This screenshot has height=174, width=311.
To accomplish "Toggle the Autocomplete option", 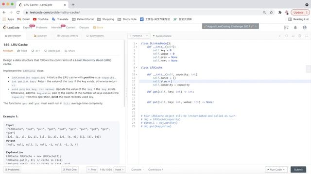I will (x=162, y=36).
